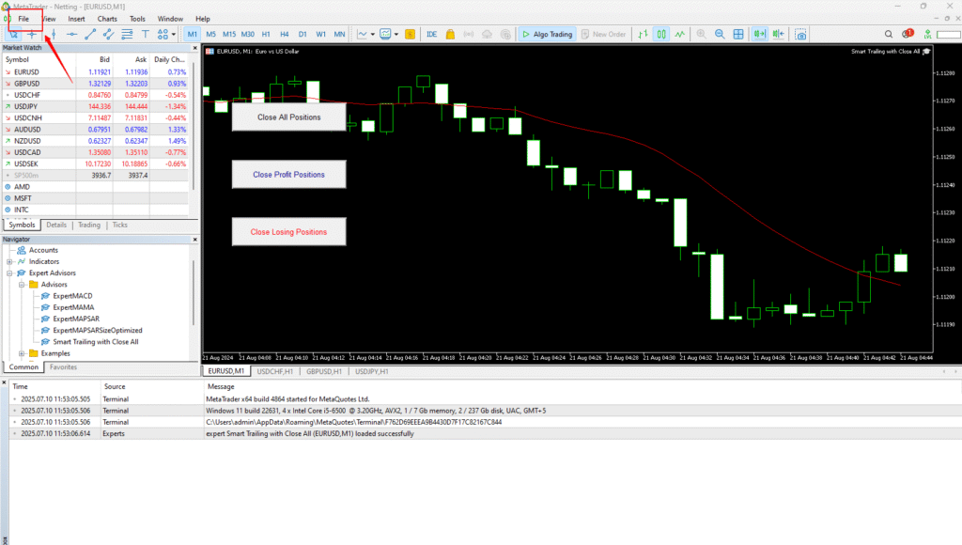Select the cursor pointer tool
This screenshot has height=545, width=962.
click(13, 35)
